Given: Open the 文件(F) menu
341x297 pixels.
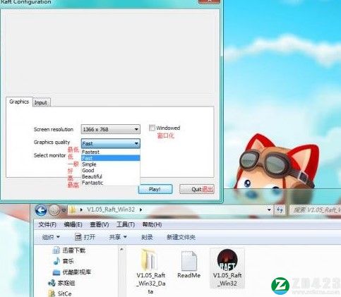Looking at the screenshot, I should [x=47, y=224].
